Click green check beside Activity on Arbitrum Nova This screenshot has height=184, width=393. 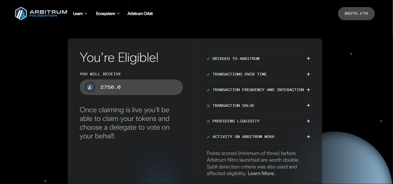click(x=208, y=137)
